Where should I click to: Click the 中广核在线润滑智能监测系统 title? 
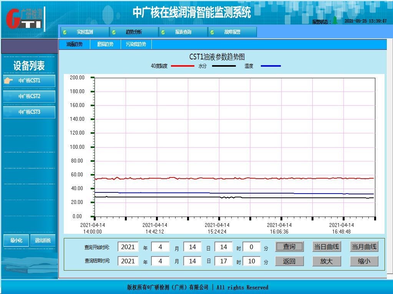tap(192, 12)
